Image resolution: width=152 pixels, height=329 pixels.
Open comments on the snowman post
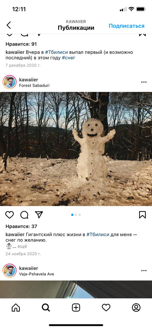(x=24, y=215)
